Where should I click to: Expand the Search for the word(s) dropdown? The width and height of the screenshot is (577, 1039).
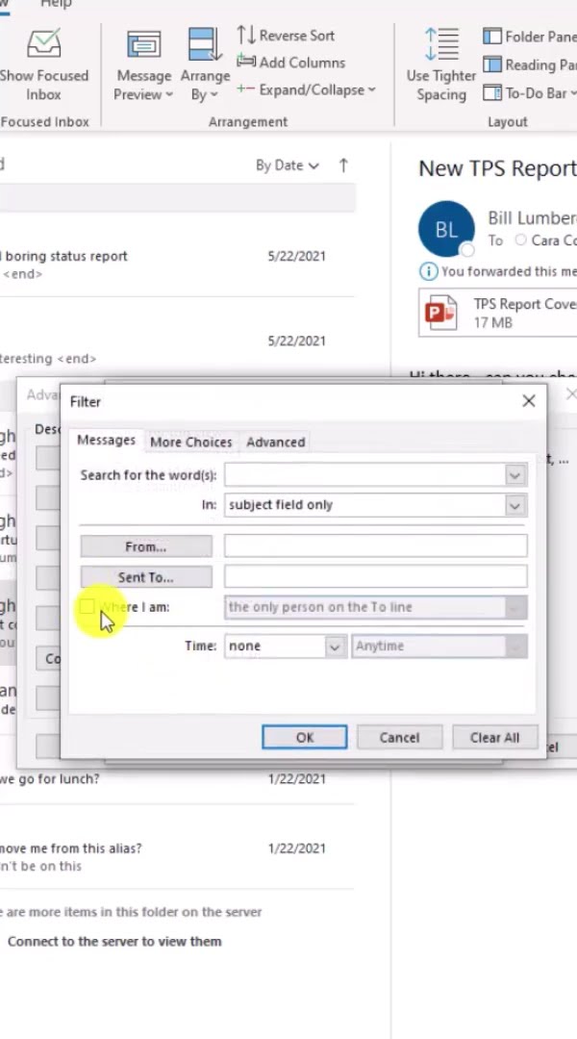(x=514, y=475)
